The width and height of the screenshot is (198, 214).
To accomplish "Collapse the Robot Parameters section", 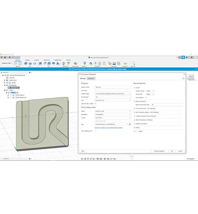I will (x=135, y=101).
